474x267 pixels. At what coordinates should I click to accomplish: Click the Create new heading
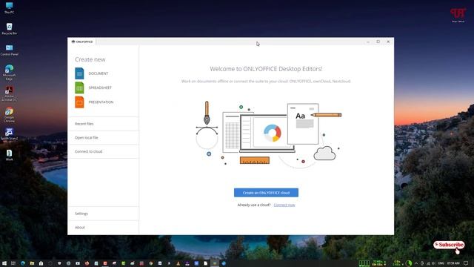[x=90, y=59]
